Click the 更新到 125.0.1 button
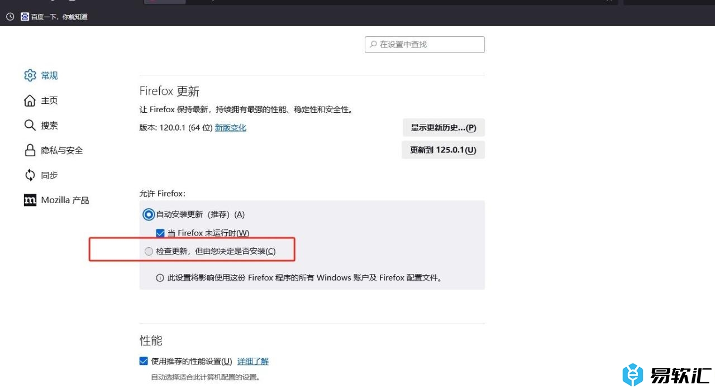715x389 pixels. coord(444,150)
